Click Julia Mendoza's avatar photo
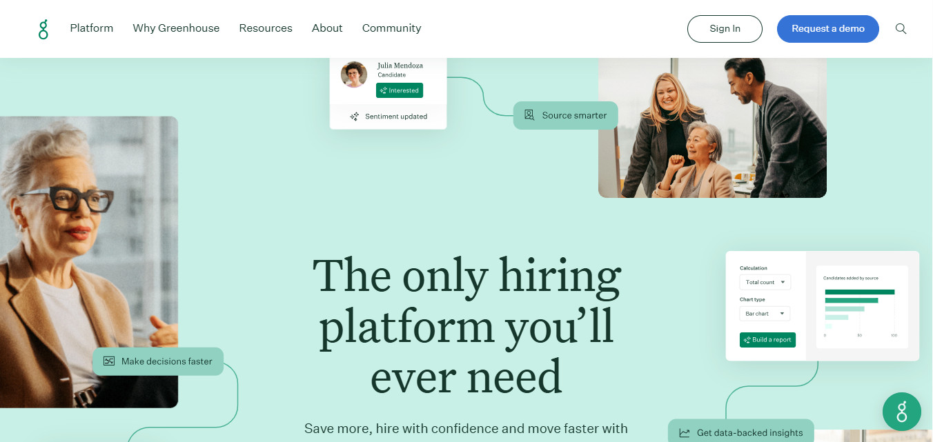The height and width of the screenshot is (442, 933). point(354,74)
